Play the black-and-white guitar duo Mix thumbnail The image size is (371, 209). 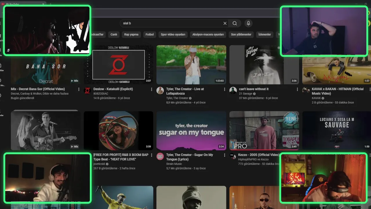coord(45,130)
